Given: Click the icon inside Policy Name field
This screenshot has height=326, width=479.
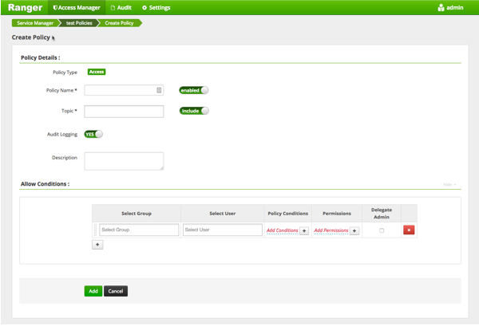Looking at the screenshot, I should click(x=159, y=90).
